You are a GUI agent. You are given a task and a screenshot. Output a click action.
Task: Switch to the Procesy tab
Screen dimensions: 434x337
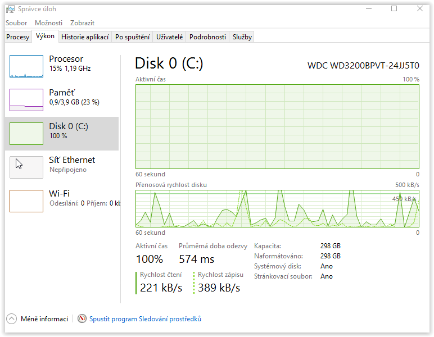(x=17, y=37)
